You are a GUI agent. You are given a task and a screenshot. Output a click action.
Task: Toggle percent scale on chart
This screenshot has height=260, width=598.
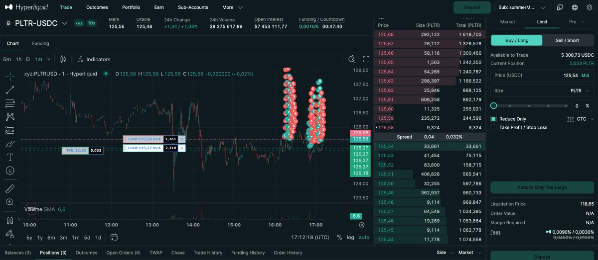(x=339, y=237)
